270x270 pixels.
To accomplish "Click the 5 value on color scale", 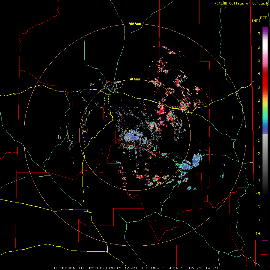I will coord(259,60).
